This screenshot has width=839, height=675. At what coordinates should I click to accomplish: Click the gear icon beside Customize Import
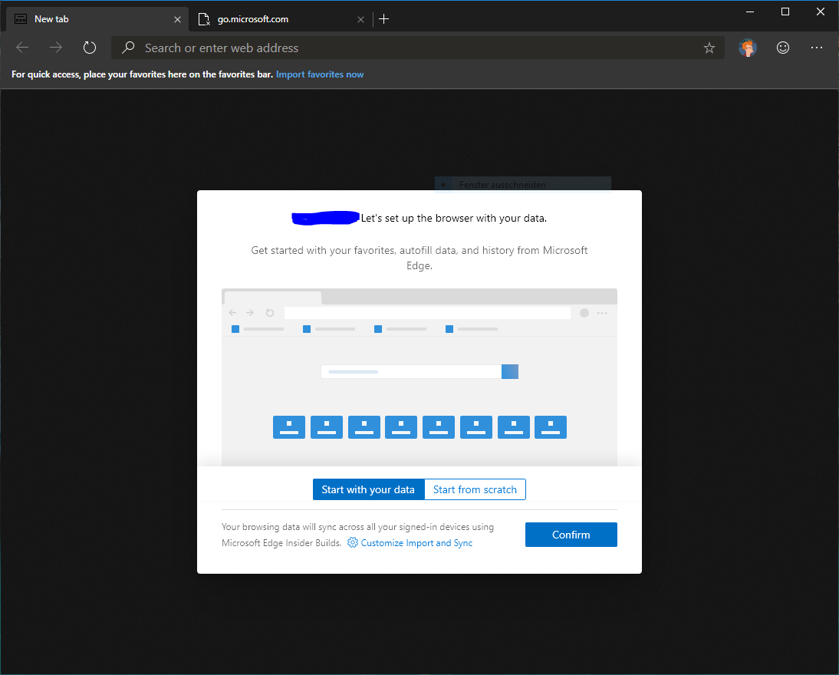pos(353,543)
